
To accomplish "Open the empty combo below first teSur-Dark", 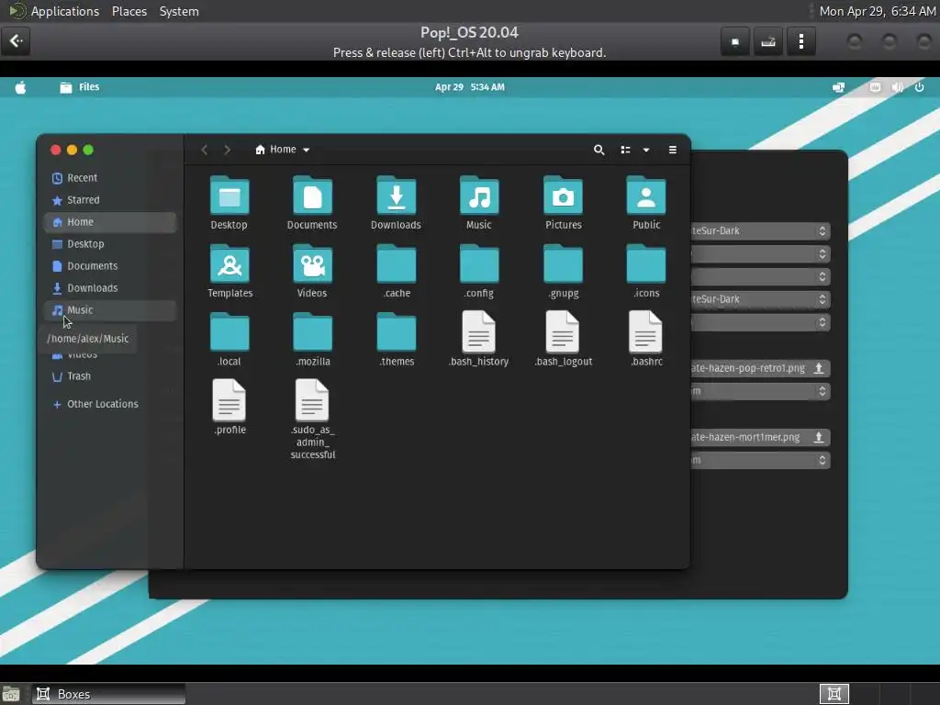I will [760, 253].
